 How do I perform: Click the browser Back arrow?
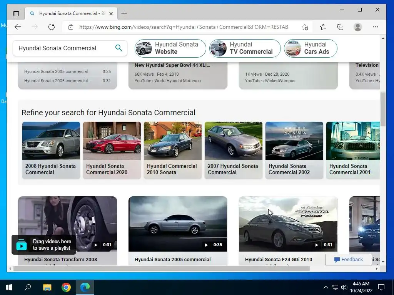point(18,27)
